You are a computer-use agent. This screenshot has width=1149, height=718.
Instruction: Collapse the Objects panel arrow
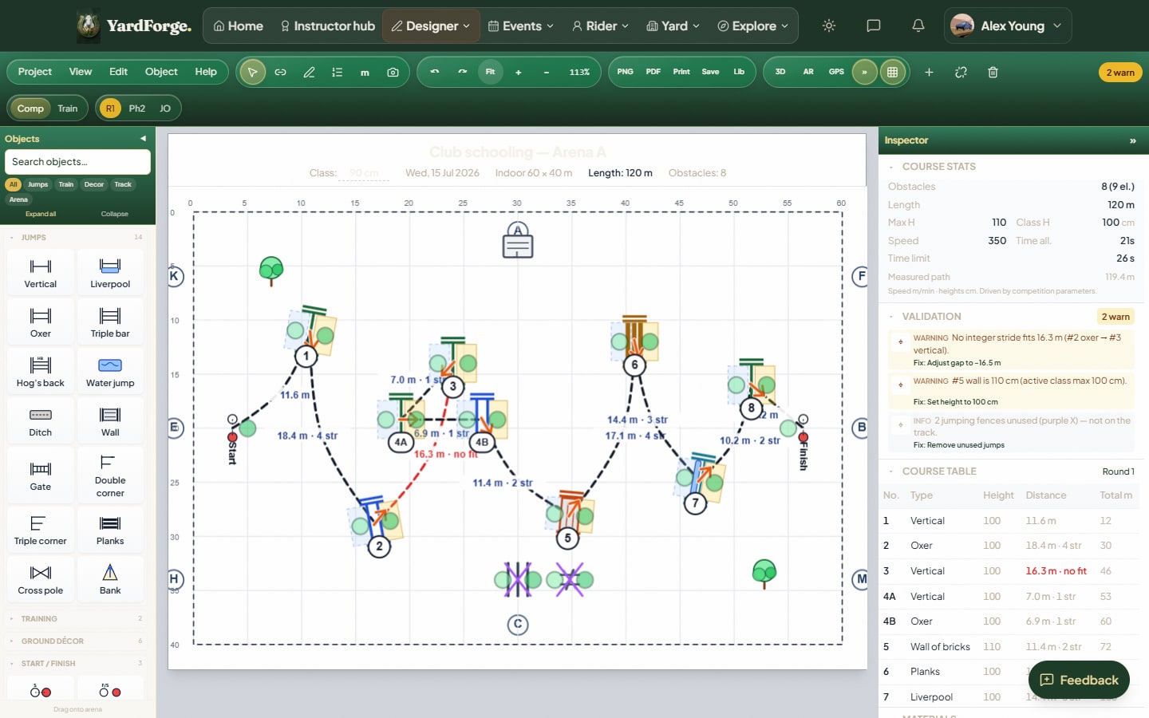143,139
